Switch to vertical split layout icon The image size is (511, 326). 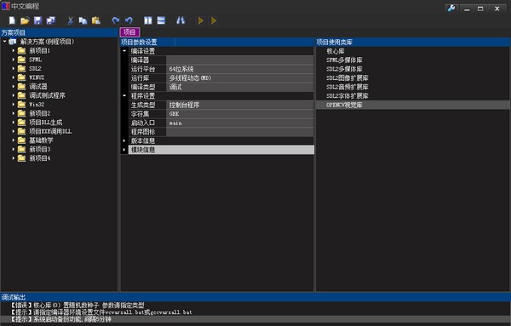[x=148, y=20]
